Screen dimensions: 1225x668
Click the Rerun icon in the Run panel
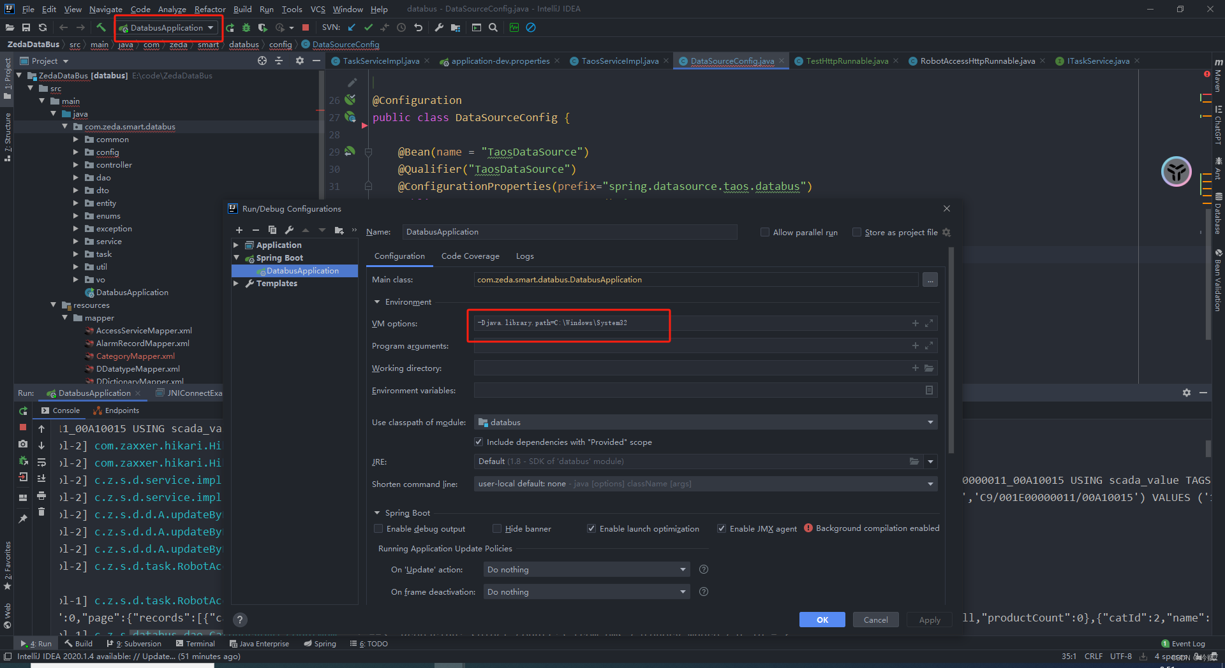(x=23, y=411)
